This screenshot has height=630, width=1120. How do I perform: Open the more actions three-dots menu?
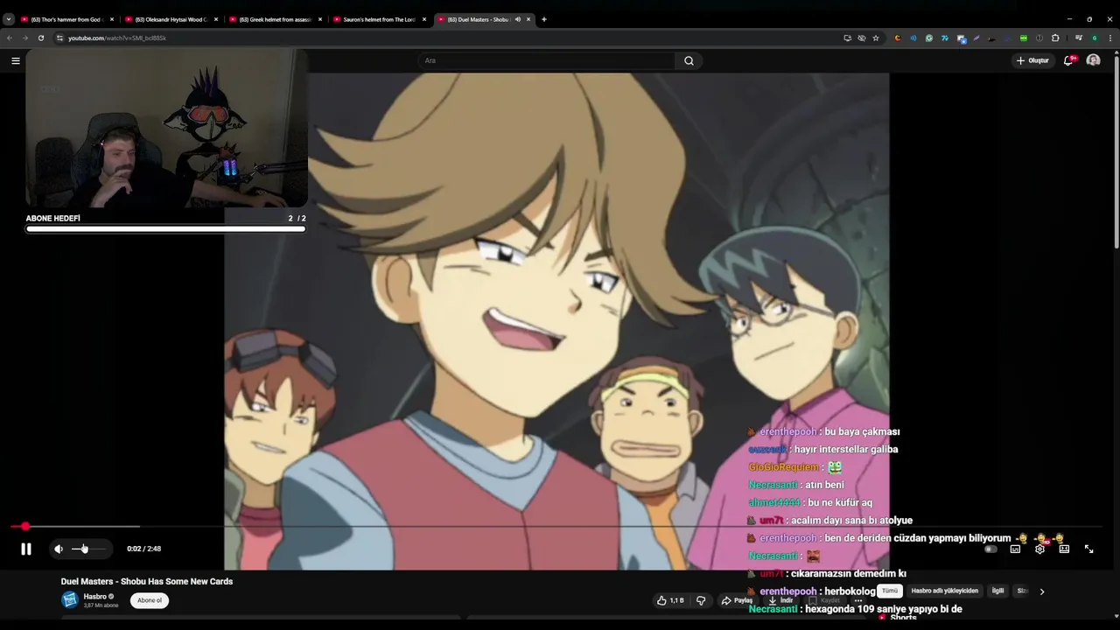(858, 600)
